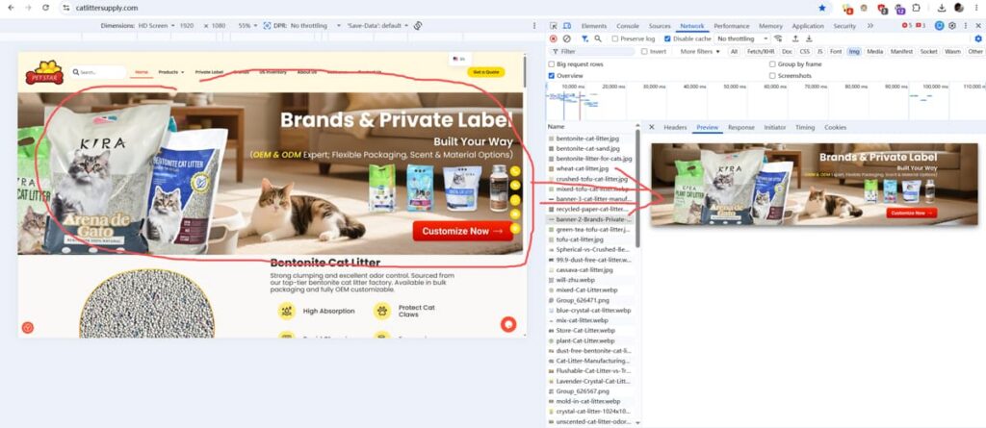The image size is (986, 428).
Task: Select the Fetch/XHR type filter
Action: pyautogui.click(x=761, y=52)
